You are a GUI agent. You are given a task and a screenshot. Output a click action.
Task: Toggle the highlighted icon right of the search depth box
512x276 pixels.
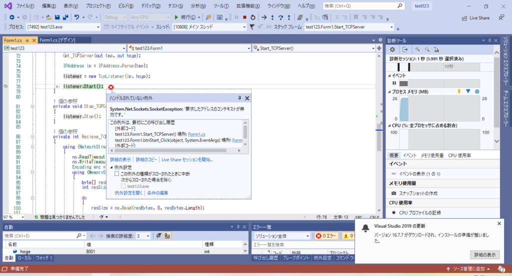click(x=167, y=236)
